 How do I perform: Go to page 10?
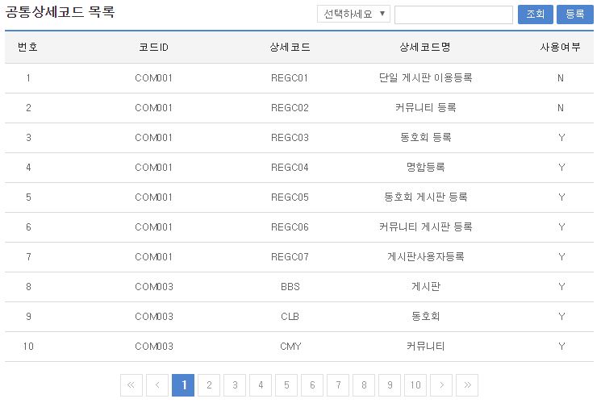click(x=415, y=385)
